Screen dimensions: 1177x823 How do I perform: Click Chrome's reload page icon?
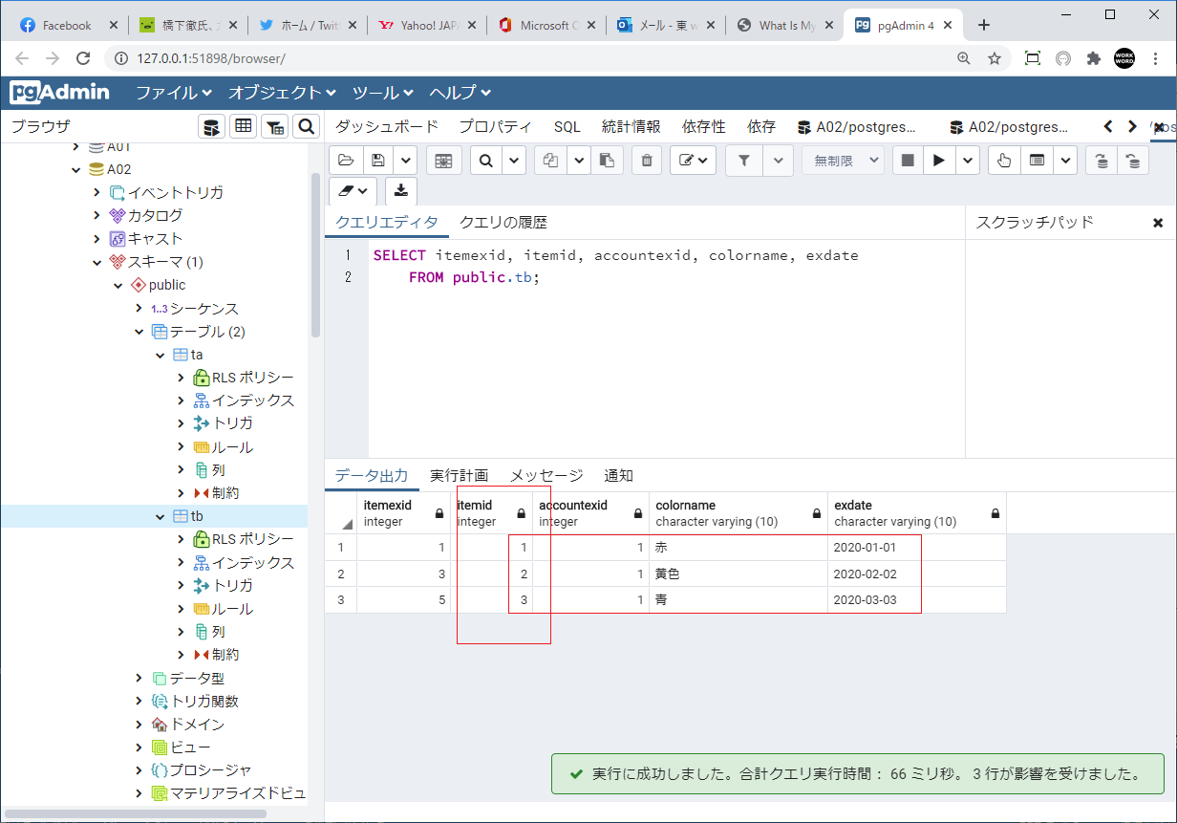83,58
